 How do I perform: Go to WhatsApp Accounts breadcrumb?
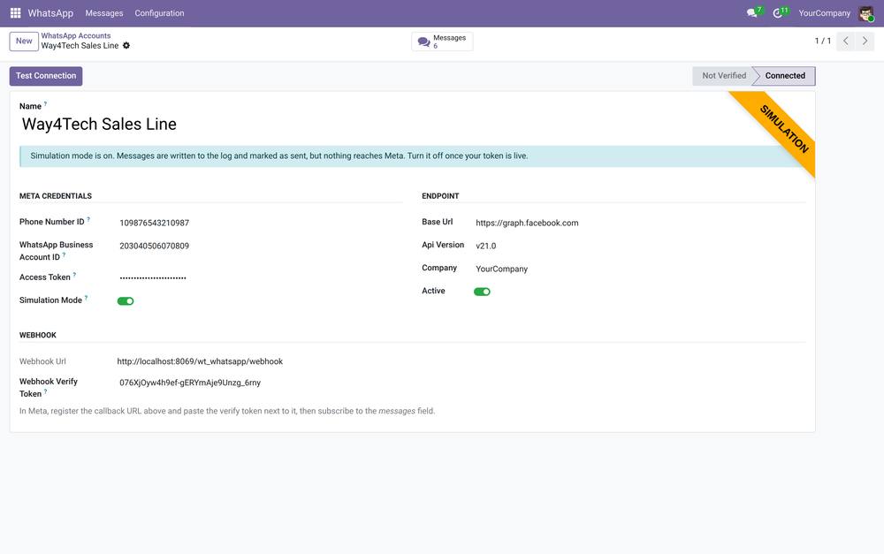pyautogui.click(x=75, y=35)
